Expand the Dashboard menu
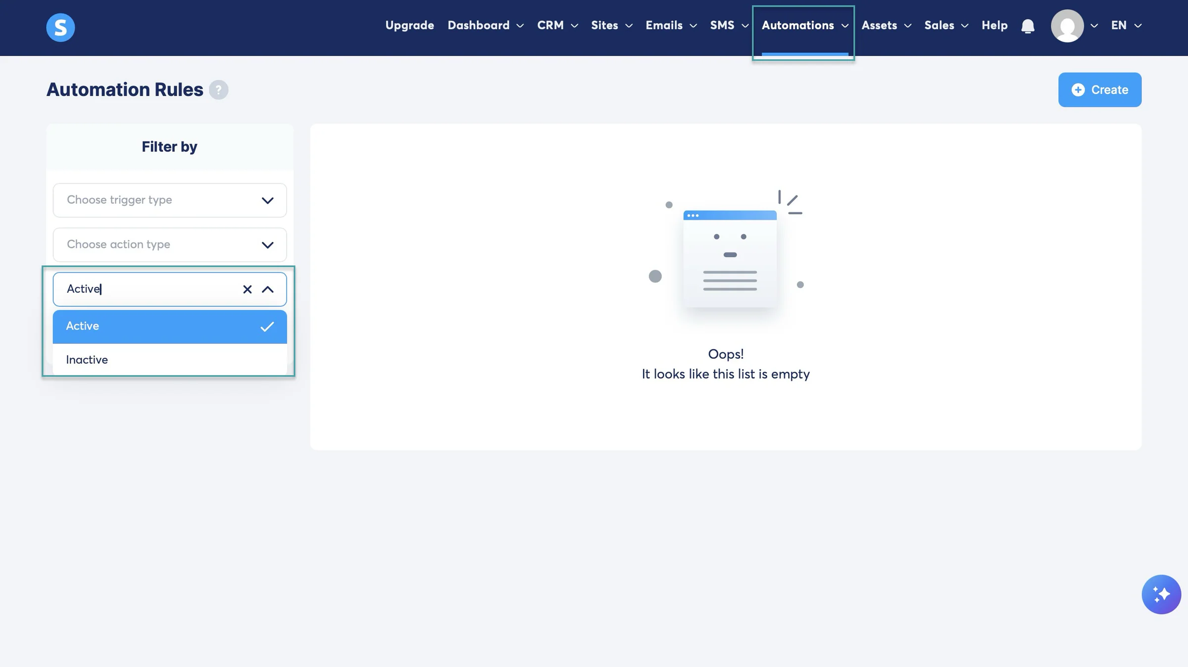The height and width of the screenshot is (667, 1188). 486,25
